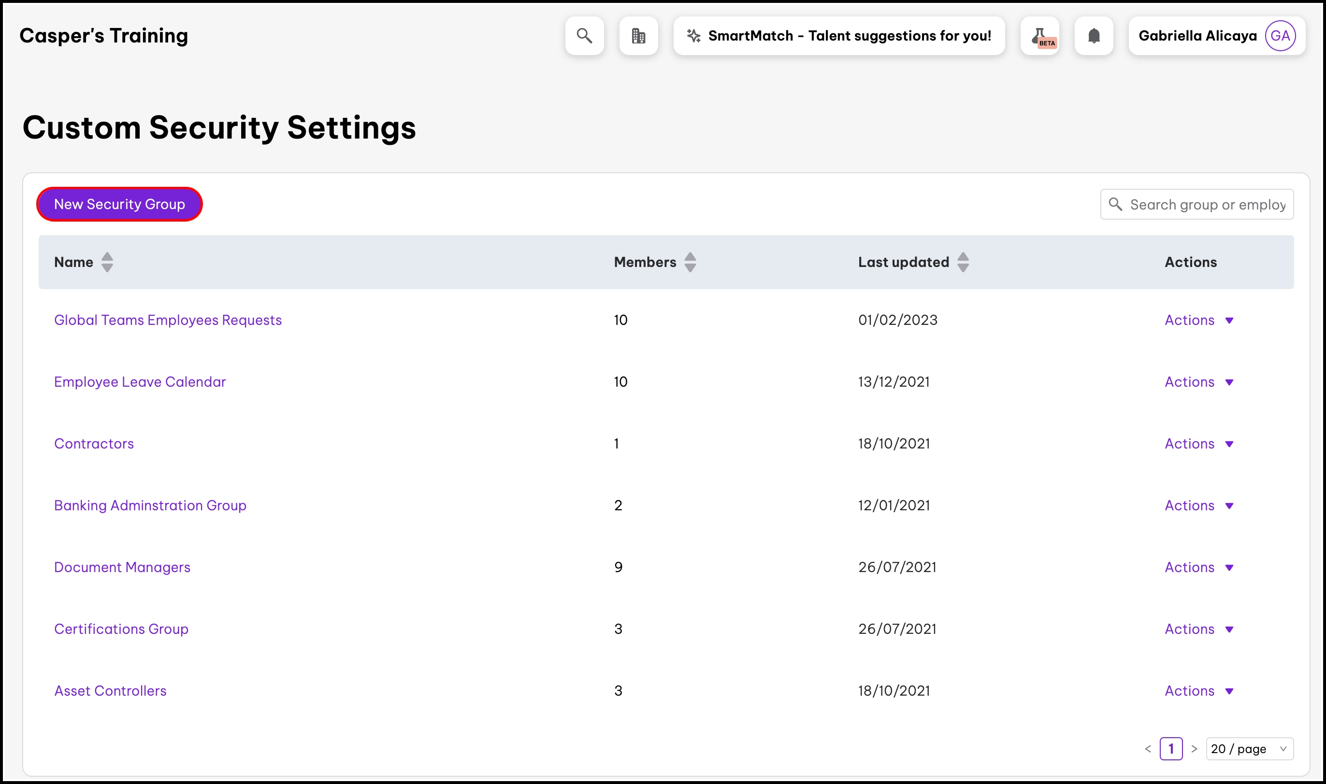
Task: Sort the table by the Name column
Action: [107, 262]
